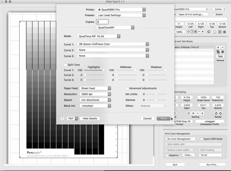The width and height of the screenshot is (231, 171).
Task: Open the PDF menu button
Action: click(73, 119)
